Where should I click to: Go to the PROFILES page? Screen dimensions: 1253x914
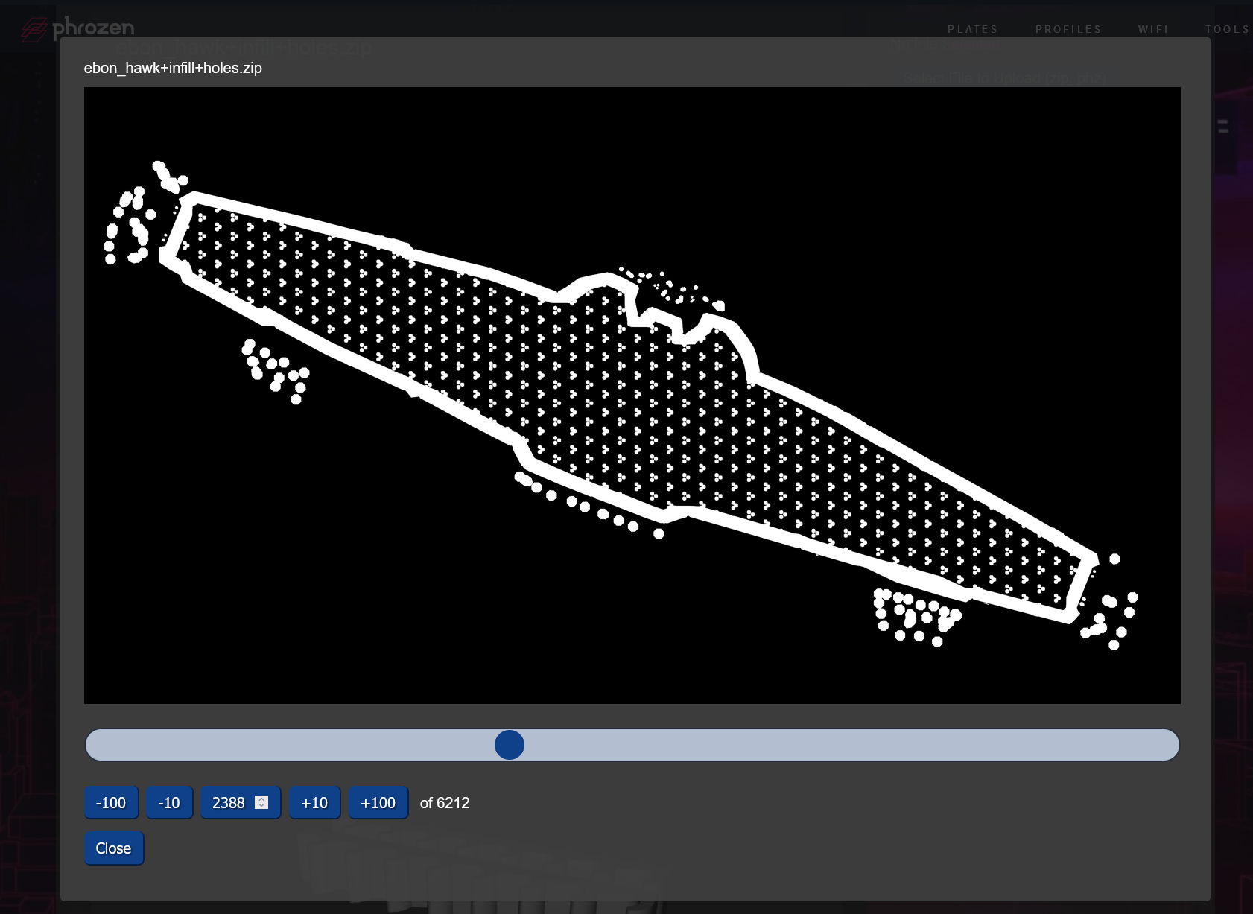[1068, 29]
